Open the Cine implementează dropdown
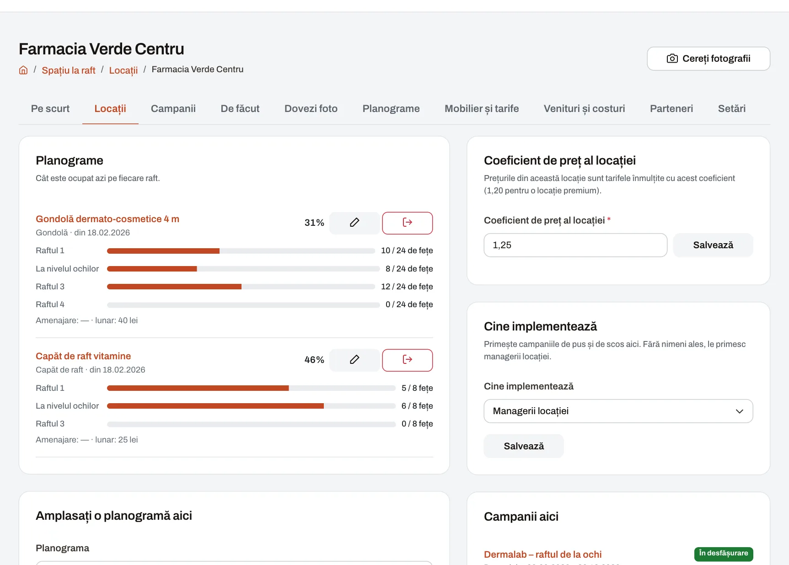 pos(618,411)
